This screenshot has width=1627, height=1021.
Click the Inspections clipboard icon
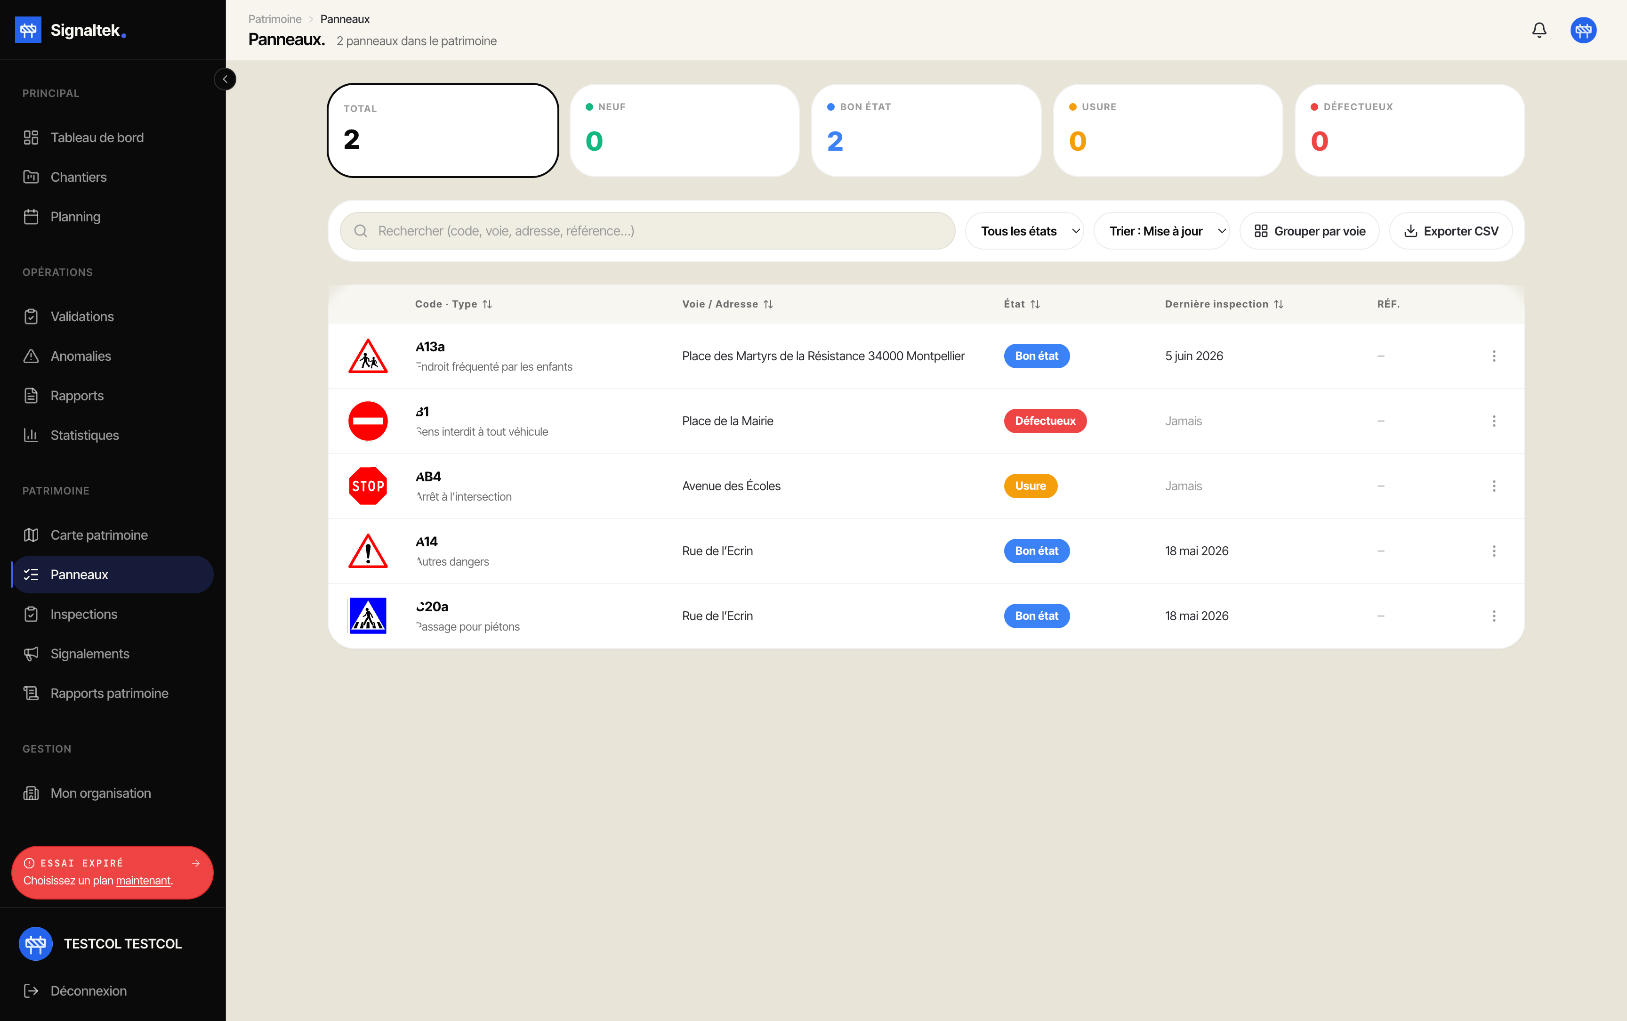pyautogui.click(x=31, y=615)
